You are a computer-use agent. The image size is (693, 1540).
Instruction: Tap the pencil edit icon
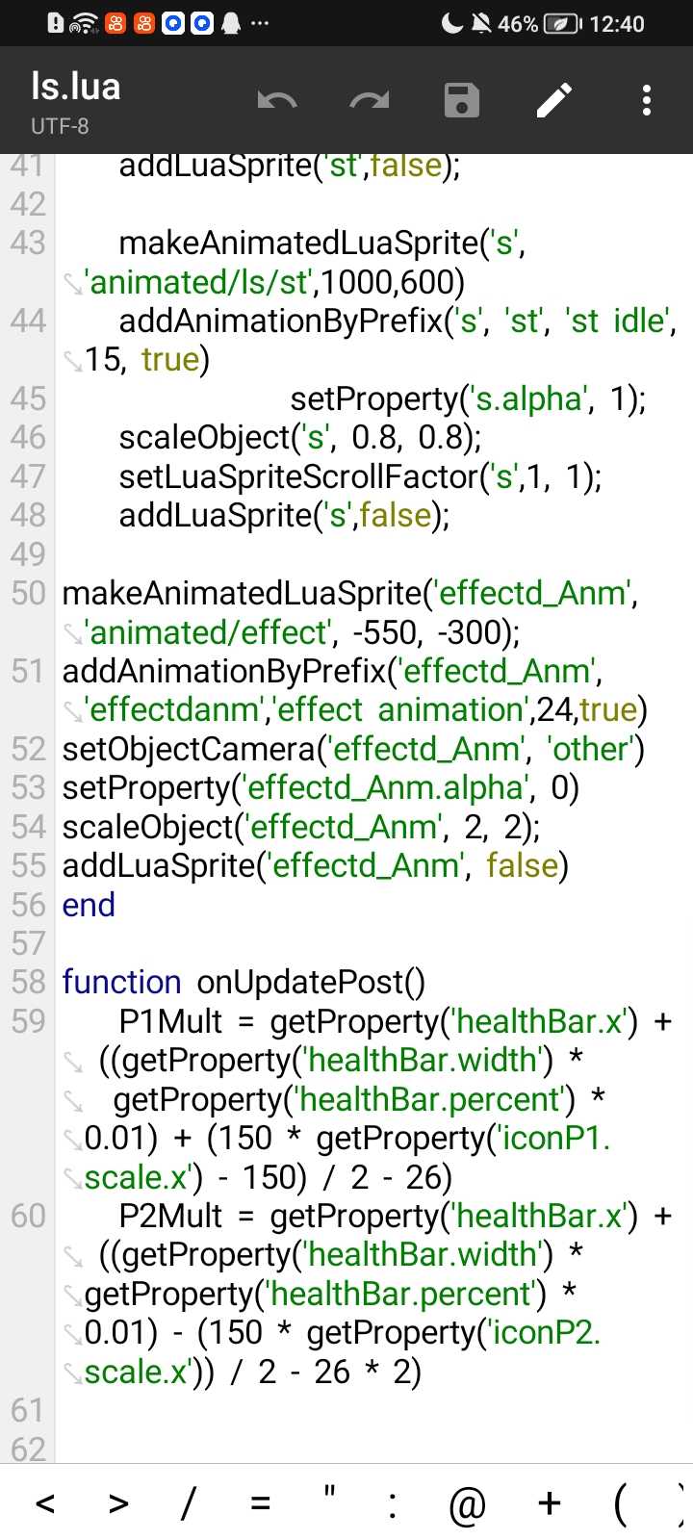point(554,100)
